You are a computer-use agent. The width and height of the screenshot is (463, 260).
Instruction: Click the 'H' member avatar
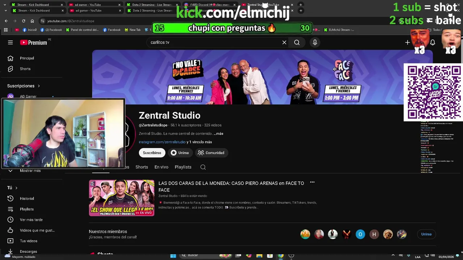point(374,234)
